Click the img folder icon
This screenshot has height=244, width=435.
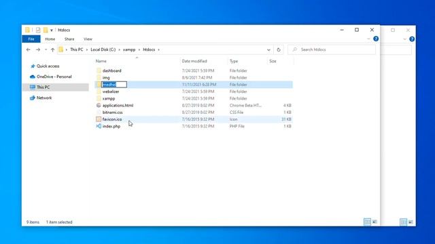pyautogui.click(x=99, y=77)
